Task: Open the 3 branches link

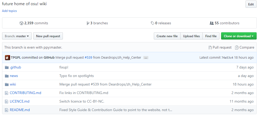Action: click(97, 23)
